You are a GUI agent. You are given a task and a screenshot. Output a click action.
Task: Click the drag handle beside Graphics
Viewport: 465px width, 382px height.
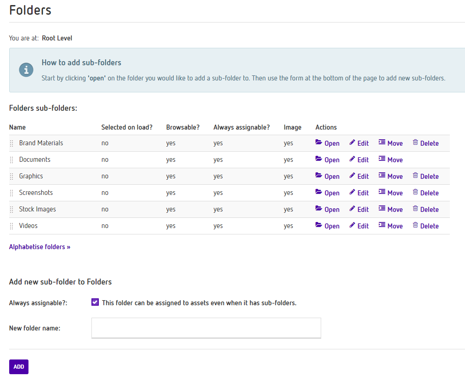[11, 177]
